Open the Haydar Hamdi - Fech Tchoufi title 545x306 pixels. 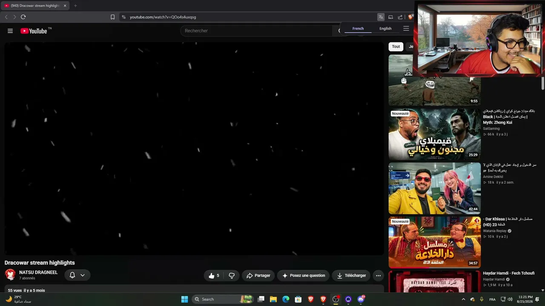pyautogui.click(x=509, y=273)
